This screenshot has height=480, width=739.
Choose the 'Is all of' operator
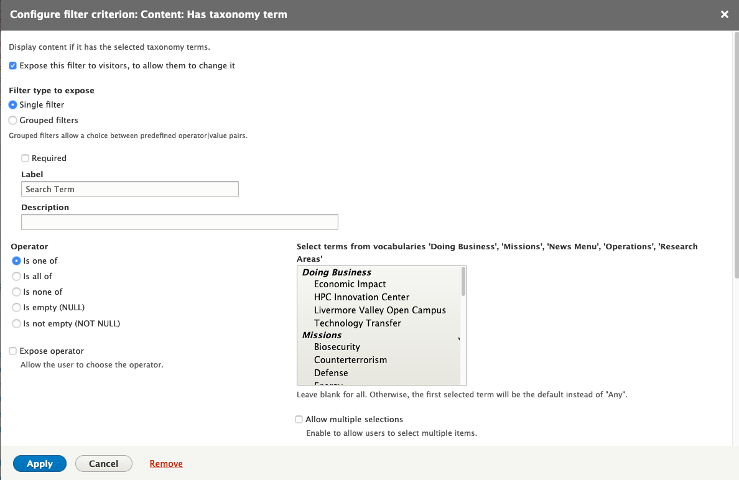point(16,276)
